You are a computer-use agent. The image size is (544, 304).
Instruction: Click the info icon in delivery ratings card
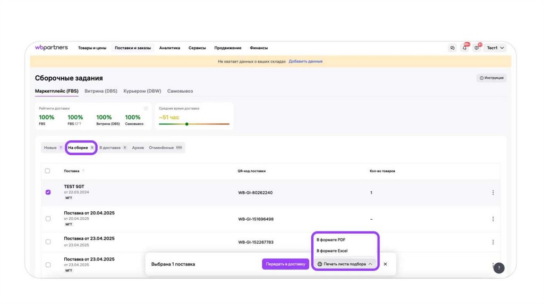click(146, 109)
